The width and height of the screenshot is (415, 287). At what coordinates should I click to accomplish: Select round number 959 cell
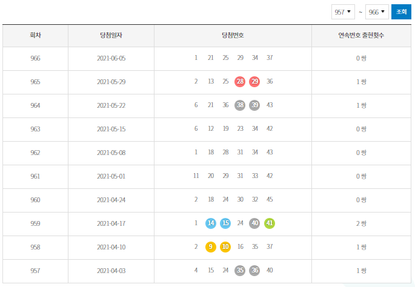coord(36,223)
